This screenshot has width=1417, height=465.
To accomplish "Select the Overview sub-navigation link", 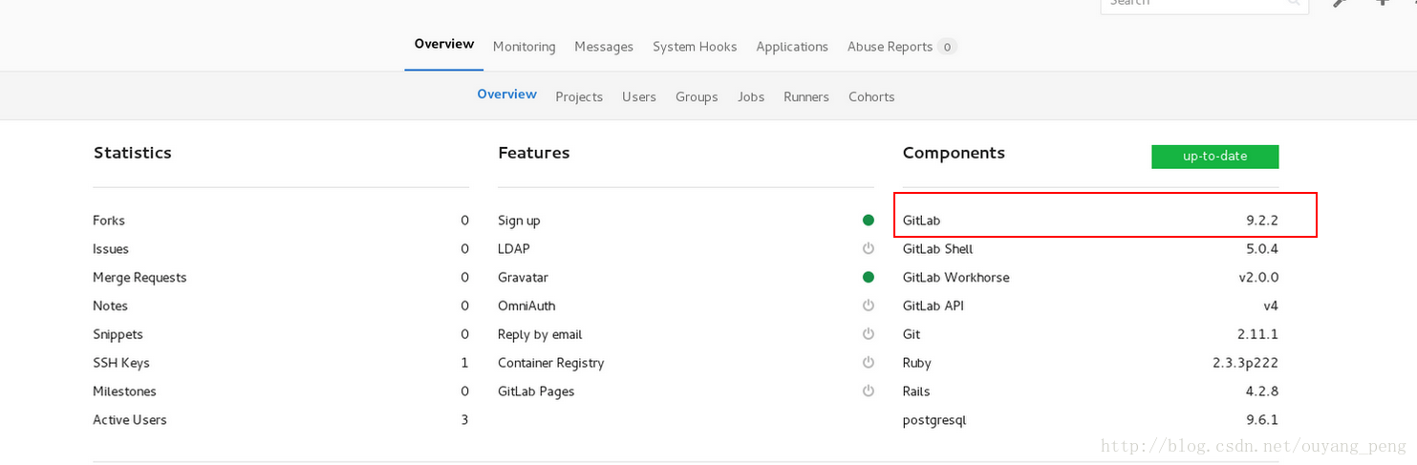I will pyautogui.click(x=506, y=95).
